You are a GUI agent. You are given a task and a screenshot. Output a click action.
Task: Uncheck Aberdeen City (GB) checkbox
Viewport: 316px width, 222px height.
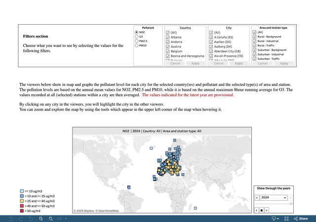click(211, 51)
